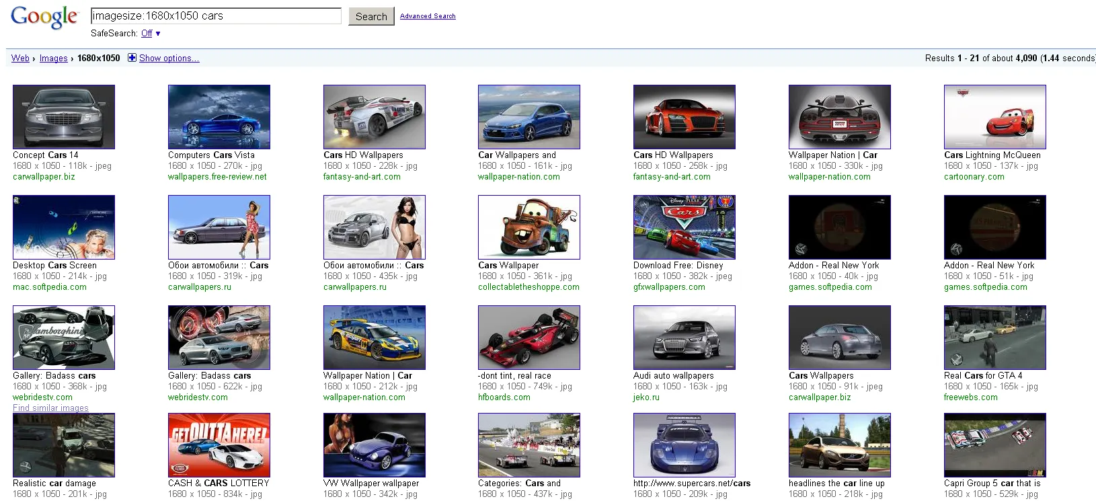This screenshot has width=1096, height=501.
Task: Open the Realistic car damage thumbnail
Action: click(x=64, y=445)
